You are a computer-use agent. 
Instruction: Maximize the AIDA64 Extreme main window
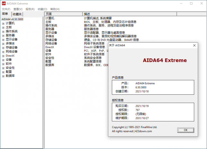[191, 4]
